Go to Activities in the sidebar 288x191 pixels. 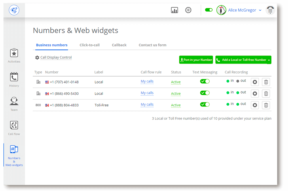tap(14, 56)
